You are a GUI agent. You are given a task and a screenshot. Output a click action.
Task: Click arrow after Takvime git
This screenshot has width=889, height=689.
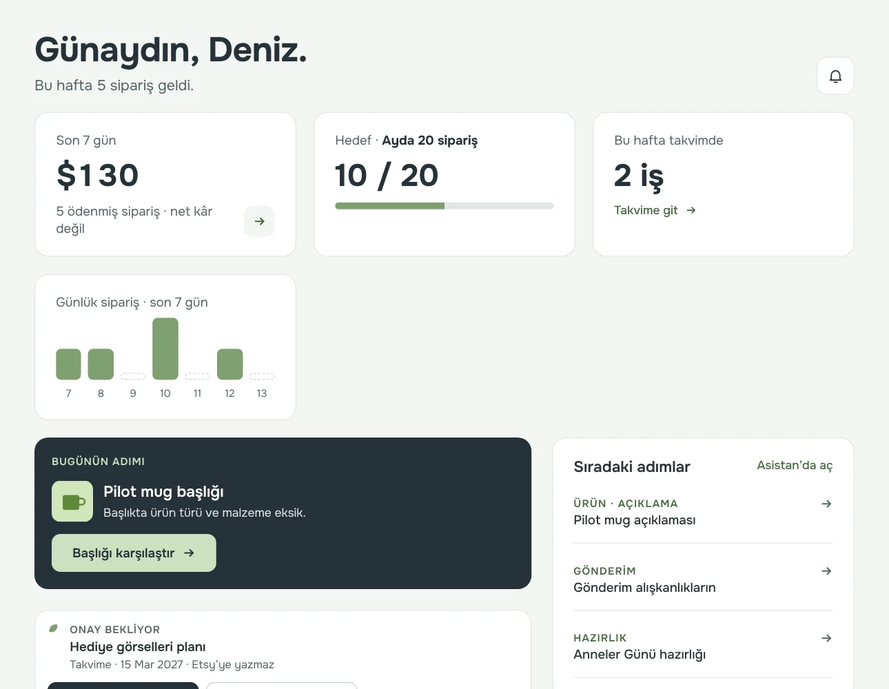point(691,210)
